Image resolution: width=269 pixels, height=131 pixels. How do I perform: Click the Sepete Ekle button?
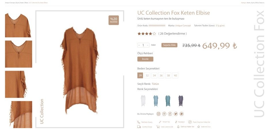pos(169,45)
